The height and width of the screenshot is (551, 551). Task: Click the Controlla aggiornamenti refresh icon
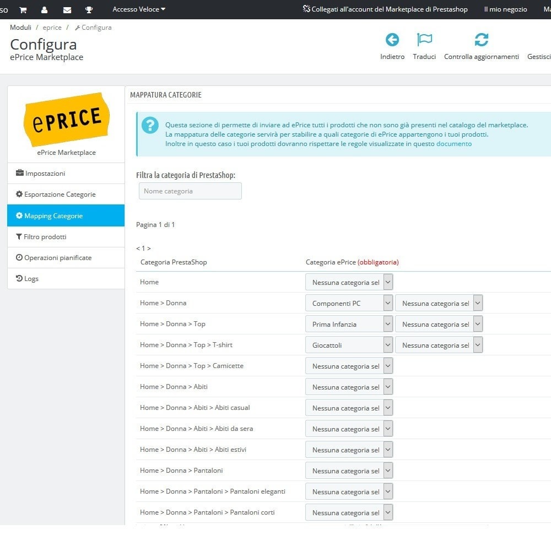click(x=482, y=40)
